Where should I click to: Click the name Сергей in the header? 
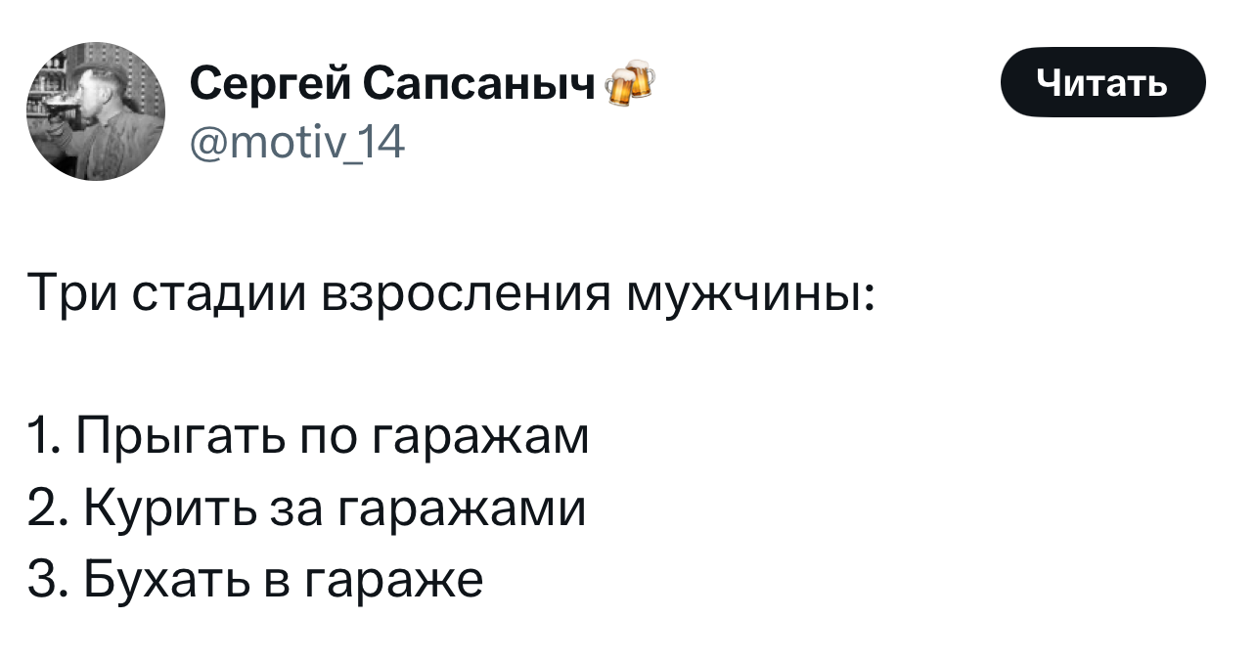point(269,86)
